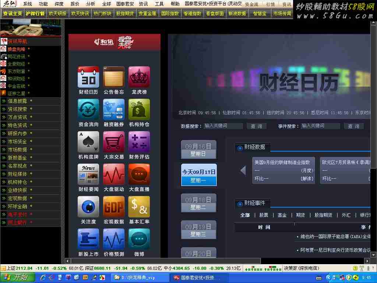Open the 财经要闻 News icon
The image size is (377, 283).
click(88, 174)
